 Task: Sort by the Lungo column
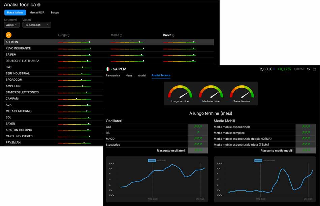(64, 35)
